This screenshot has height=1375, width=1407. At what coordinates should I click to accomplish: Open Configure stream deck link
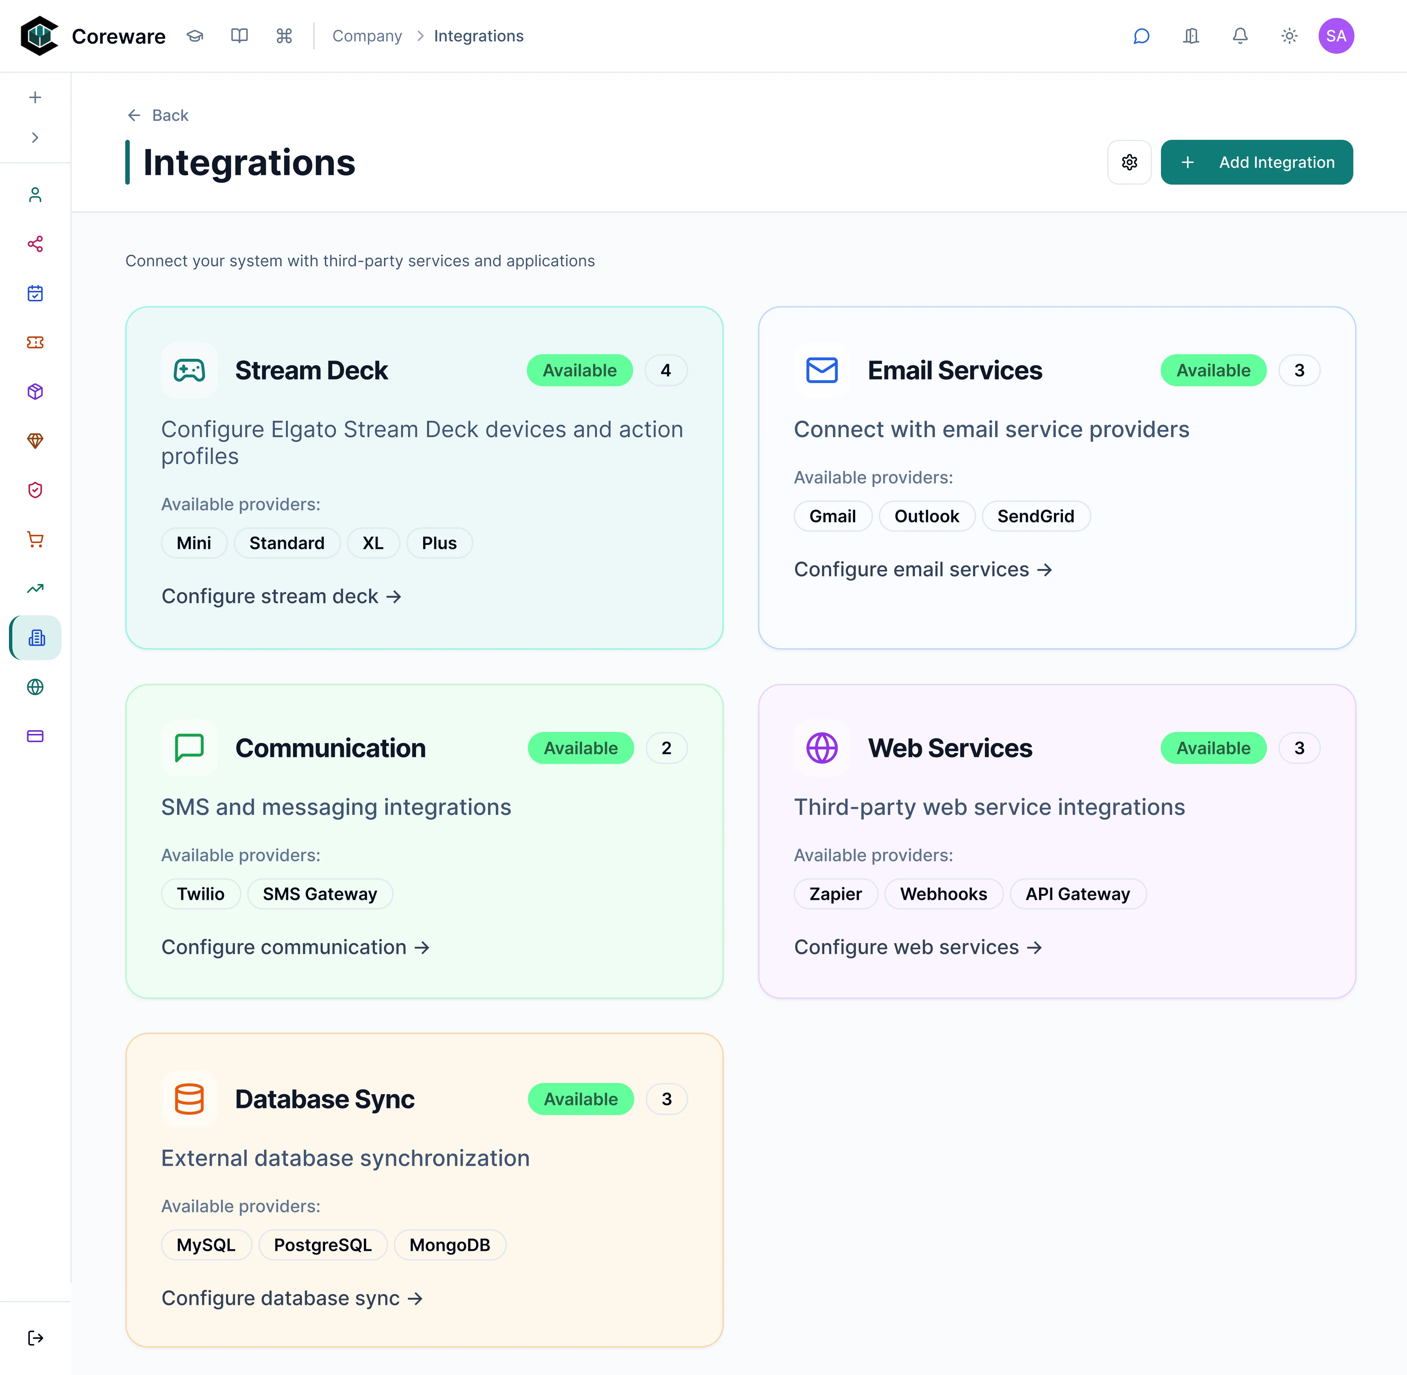coord(281,597)
